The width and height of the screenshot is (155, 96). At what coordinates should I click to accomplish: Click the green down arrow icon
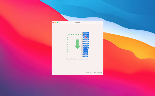tap(78, 44)
